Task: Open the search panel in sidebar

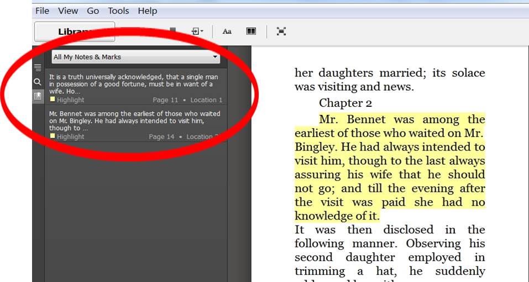Action: [x=38, y=82]
